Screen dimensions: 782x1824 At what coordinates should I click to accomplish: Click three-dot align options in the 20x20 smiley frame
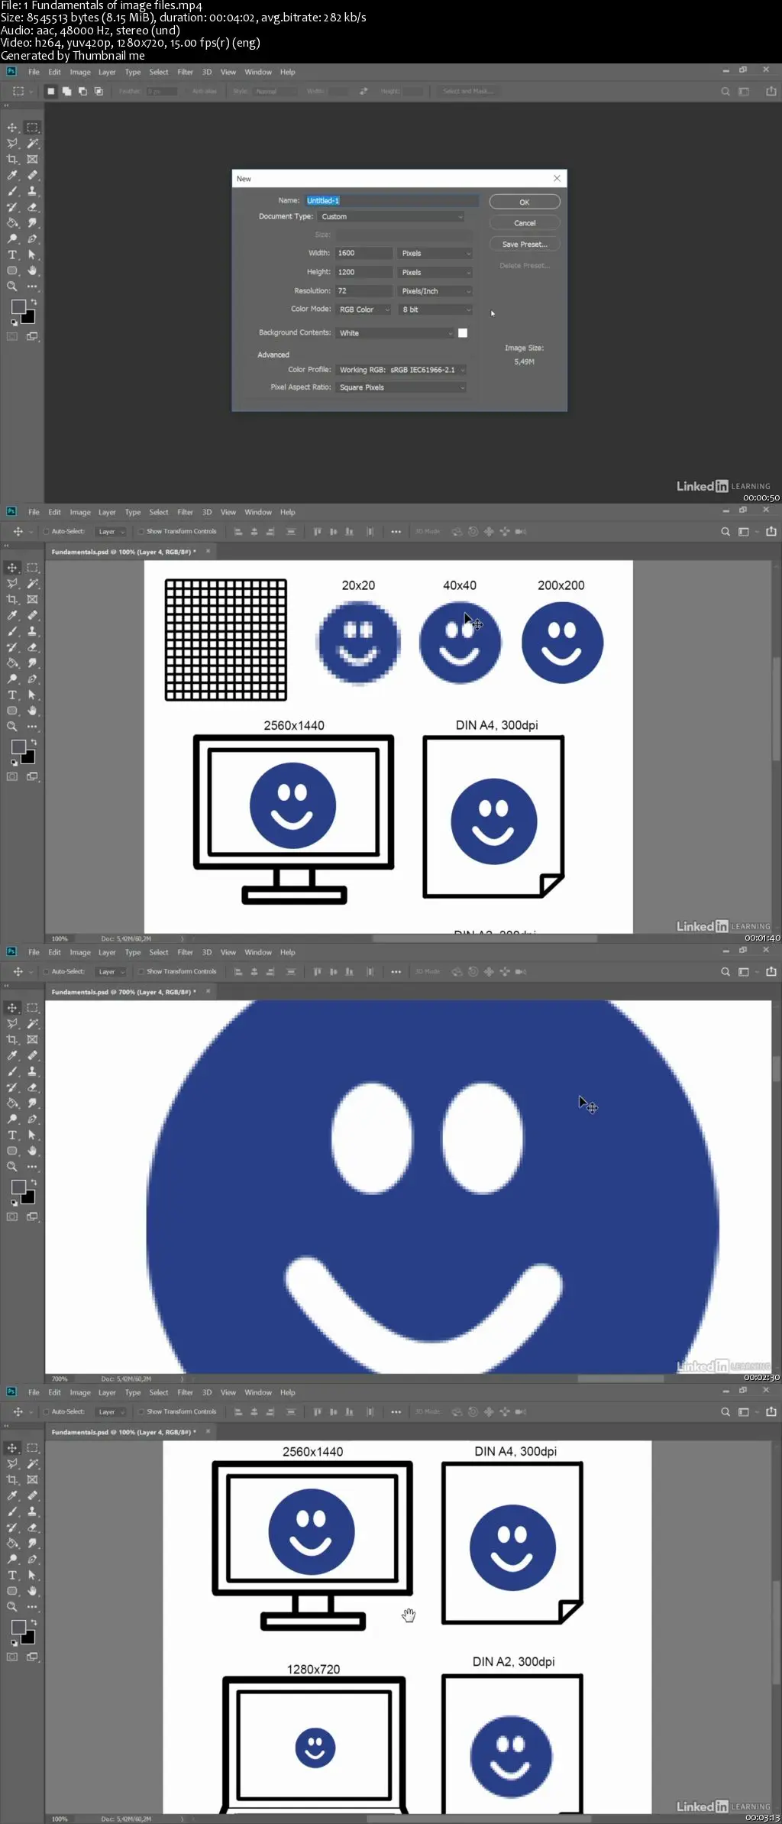pyautogui.click(x=396, y=532)
